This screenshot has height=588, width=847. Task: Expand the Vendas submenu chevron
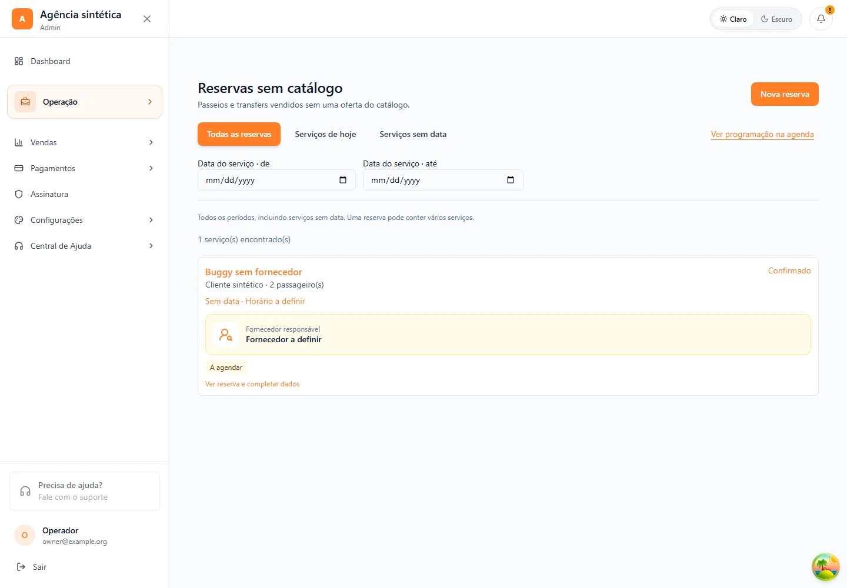[x=151, y=142]
